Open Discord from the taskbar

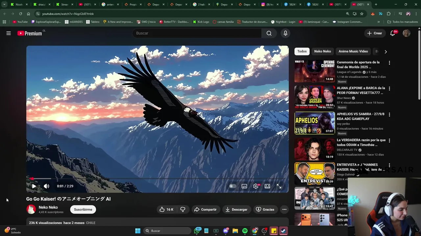click(x=226, y=231)
